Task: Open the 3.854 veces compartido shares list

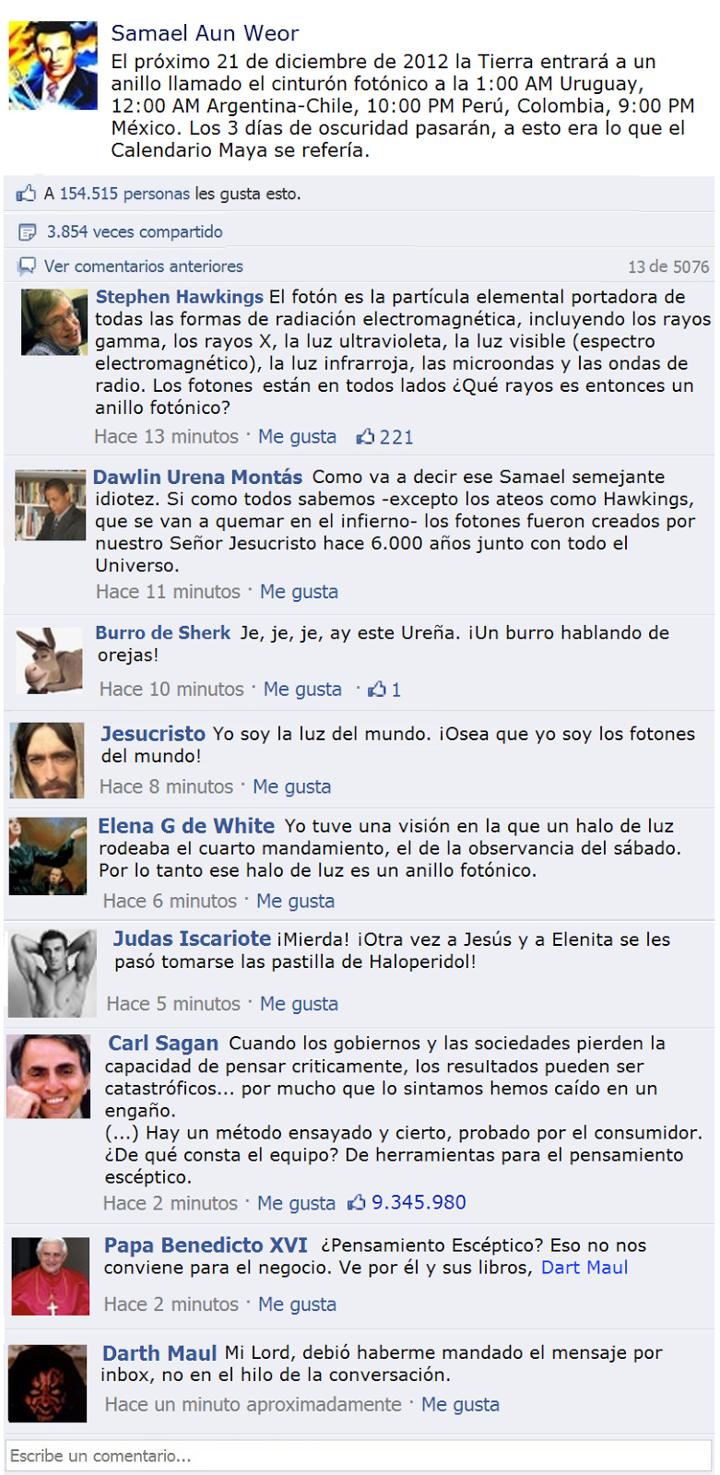Action: [135, 231]
